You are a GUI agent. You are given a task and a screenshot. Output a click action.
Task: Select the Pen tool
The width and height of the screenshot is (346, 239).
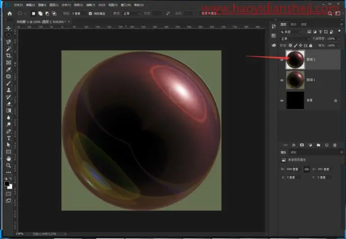(8, 131)
